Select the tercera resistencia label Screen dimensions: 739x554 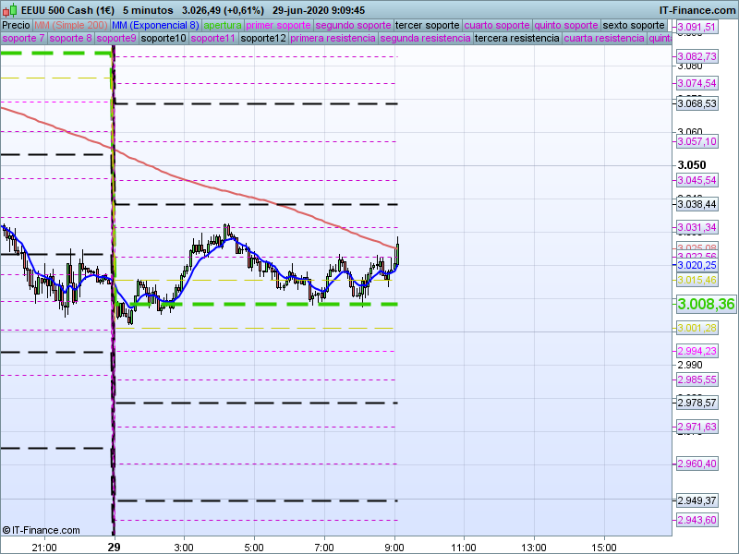515,39
